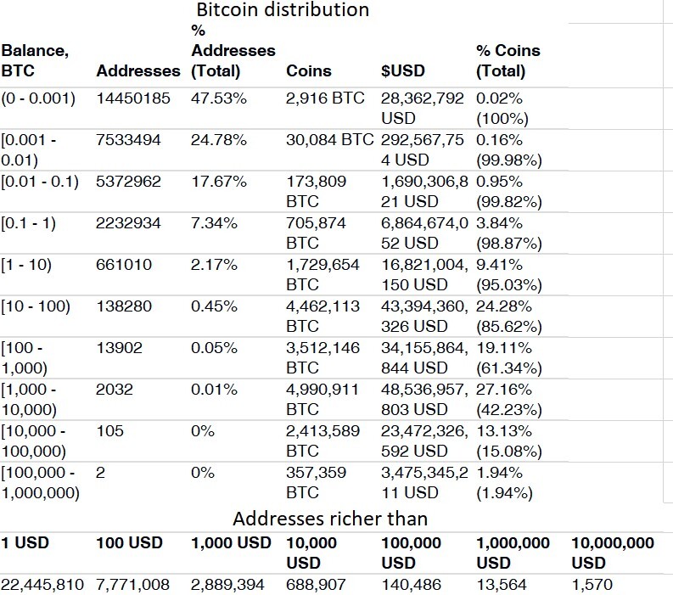Click the Bitcoin distribution title
Screen dimensions: 673x595
coord(283,10)
